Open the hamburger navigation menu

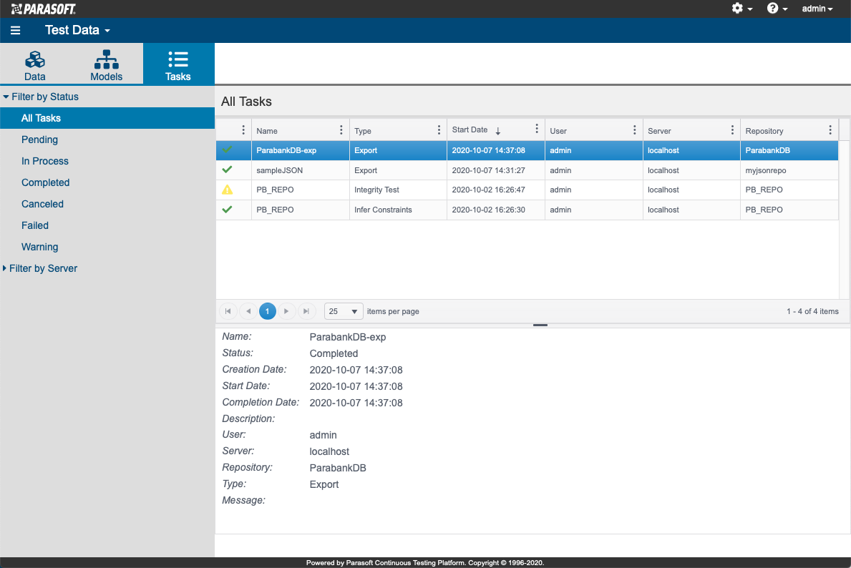coord(15,30)
